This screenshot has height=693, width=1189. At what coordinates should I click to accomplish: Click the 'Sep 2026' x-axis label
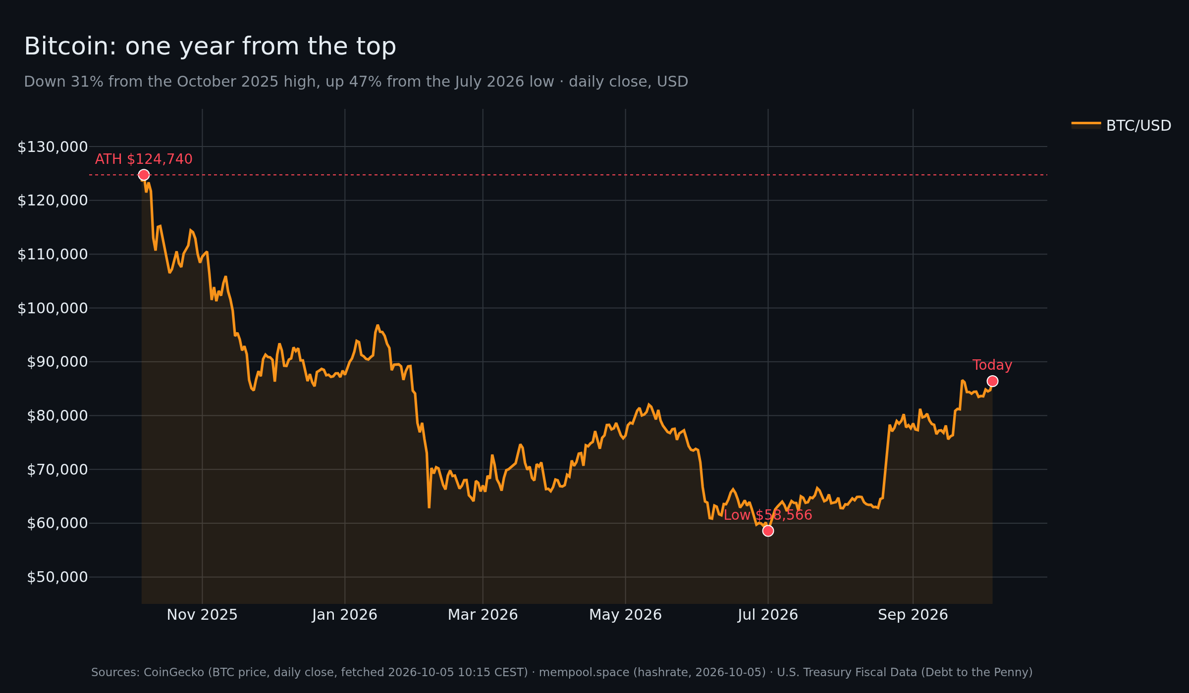tap(913, 615)
